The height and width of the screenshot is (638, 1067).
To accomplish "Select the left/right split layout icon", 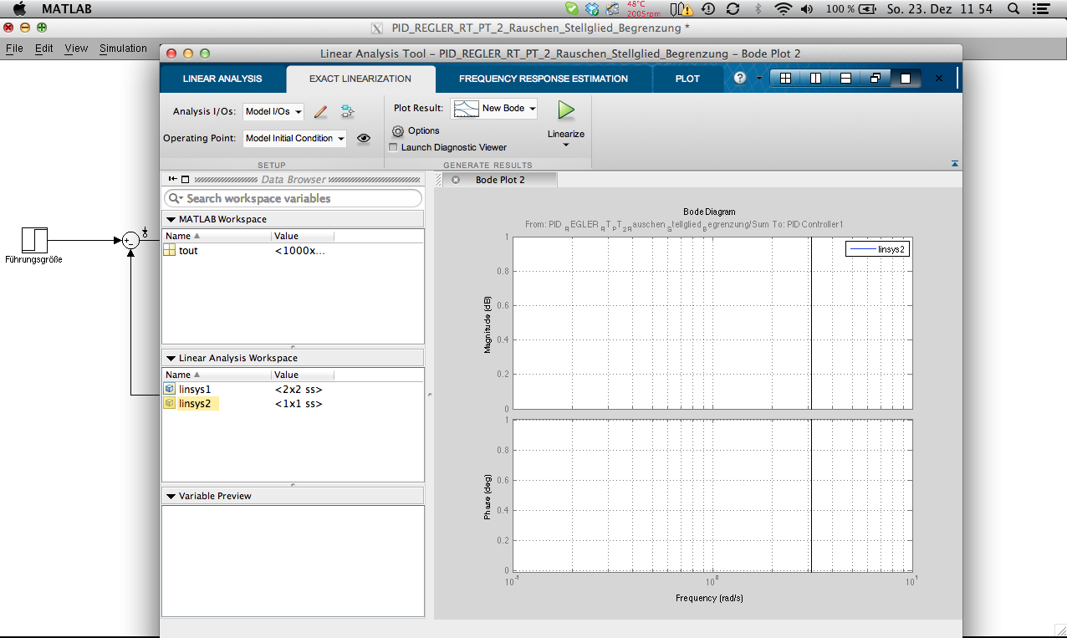I will [815, 79].
